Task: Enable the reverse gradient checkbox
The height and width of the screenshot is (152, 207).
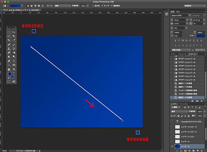Action: 93,6
